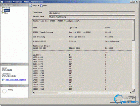Screen dimensions: 140x106
Task: Click the connection GAIA\Administrator text
Action: 9,76
